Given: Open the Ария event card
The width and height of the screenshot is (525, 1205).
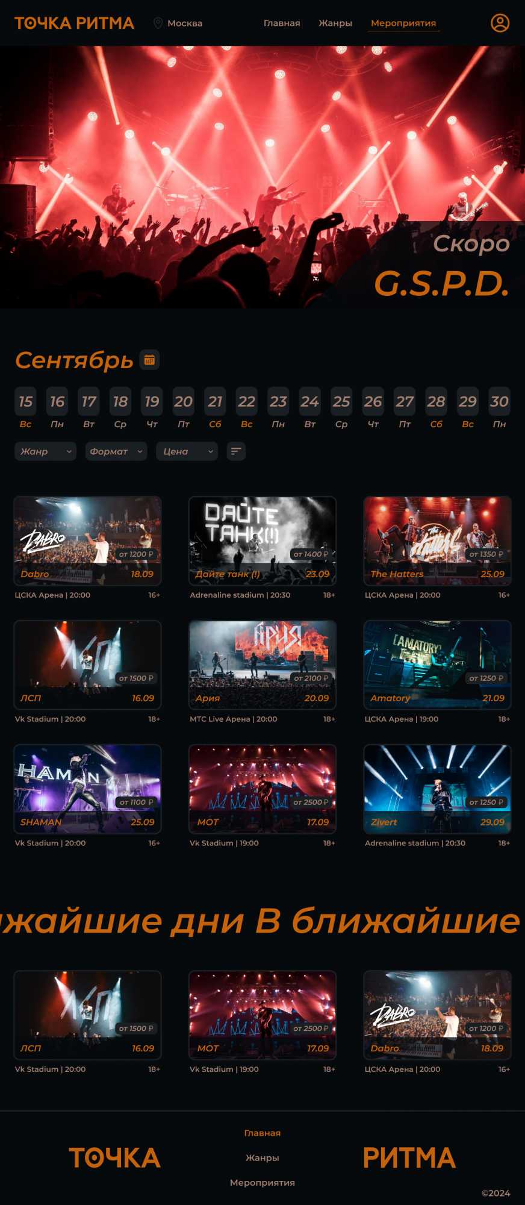Looking at the screenshot, I should [x=262, y=665].
